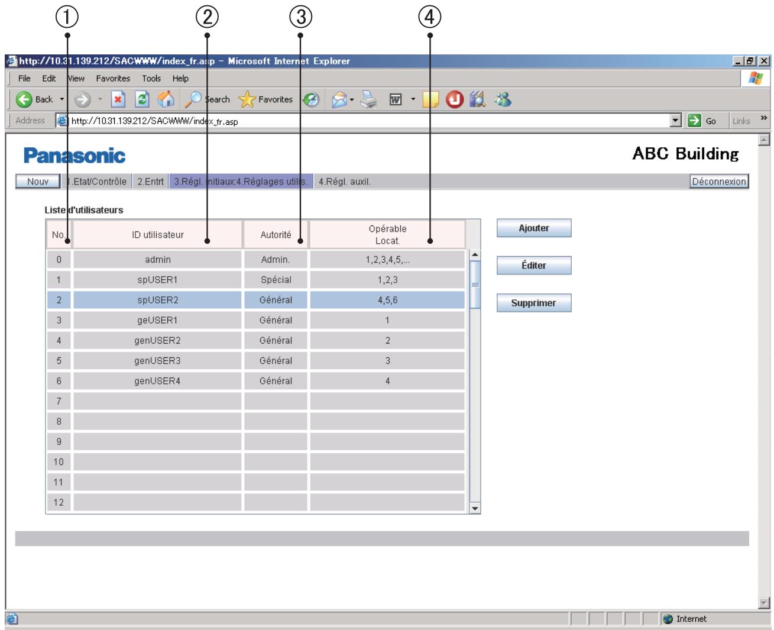Open Forward button history dropdown arrow
The width and height of the screenshot is (774, 630).
pos(100,99)
